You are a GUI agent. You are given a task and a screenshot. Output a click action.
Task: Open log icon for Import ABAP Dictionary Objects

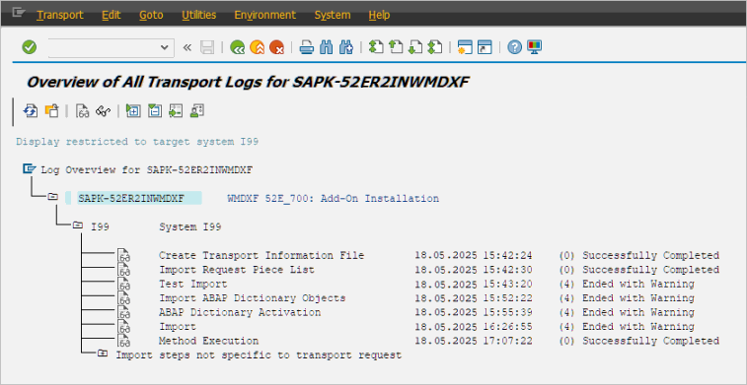click(x=124, y=298)
